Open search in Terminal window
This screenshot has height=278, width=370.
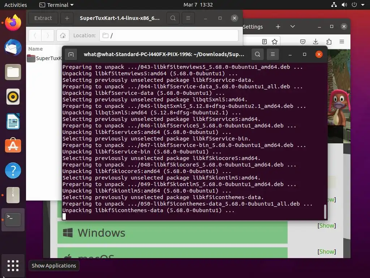[257, 54]
